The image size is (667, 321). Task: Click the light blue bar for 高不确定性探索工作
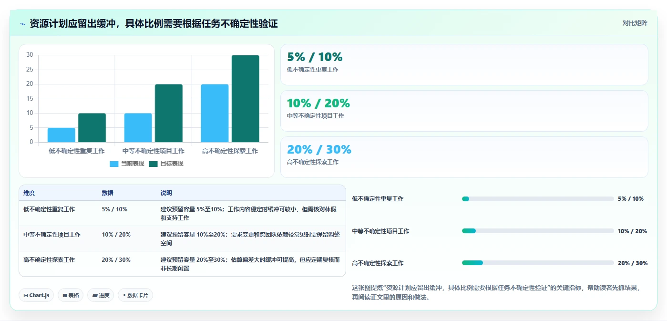(x=215, y=113)
